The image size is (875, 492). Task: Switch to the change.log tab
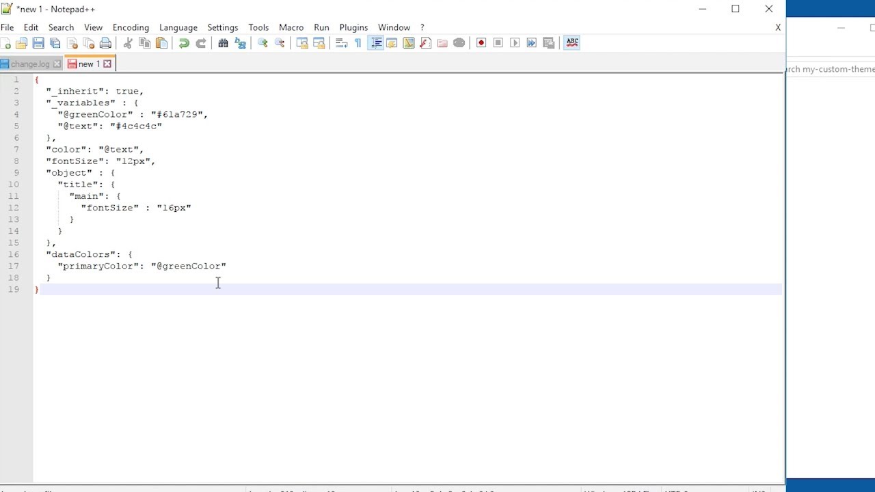30,64
